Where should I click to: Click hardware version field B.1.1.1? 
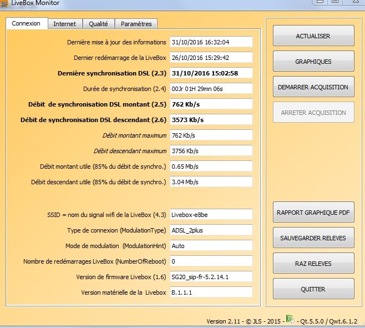211,292
